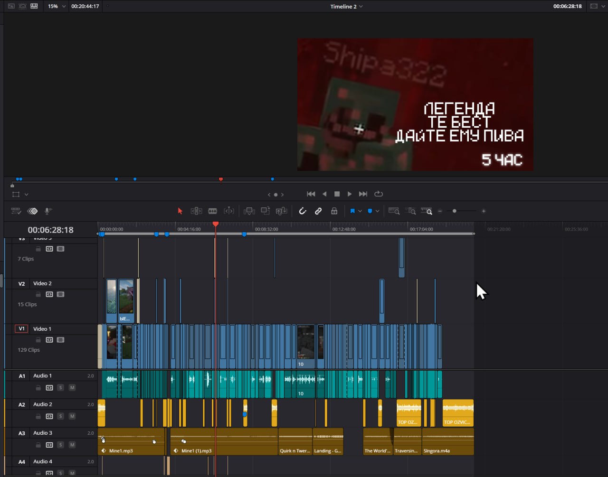Toggle linked selection chain icon
The width and height of the screenshot is (608, 477).
click(x=318, y=211)
